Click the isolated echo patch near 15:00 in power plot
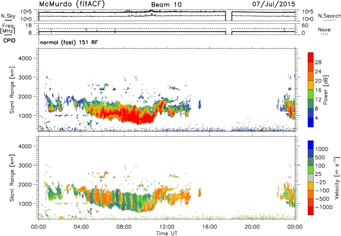Image resolution: width=341 pixels, height=236 pixels. click(x=199, y=104)
